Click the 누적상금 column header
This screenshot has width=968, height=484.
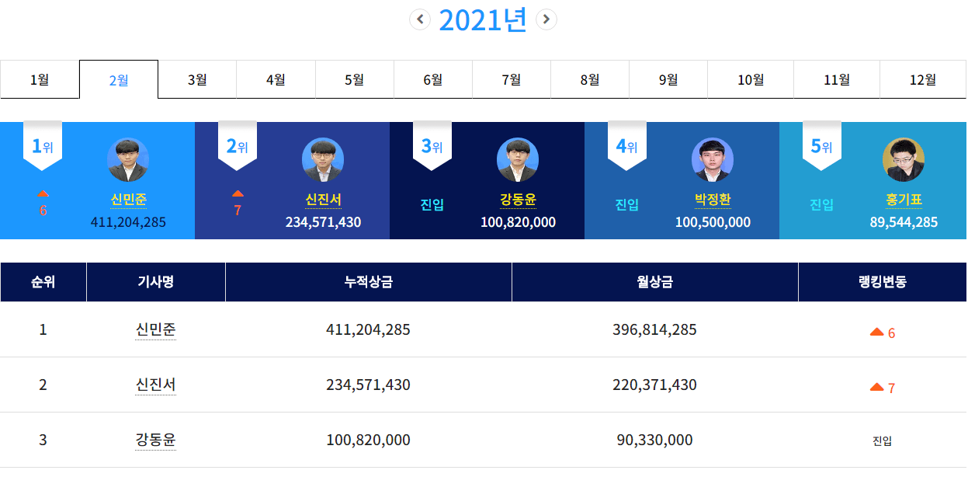(368, 282)
